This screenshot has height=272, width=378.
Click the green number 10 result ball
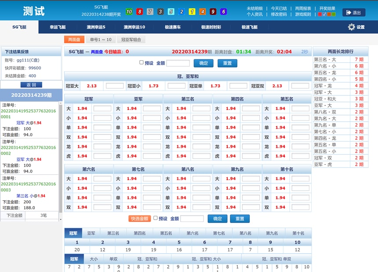129,11
